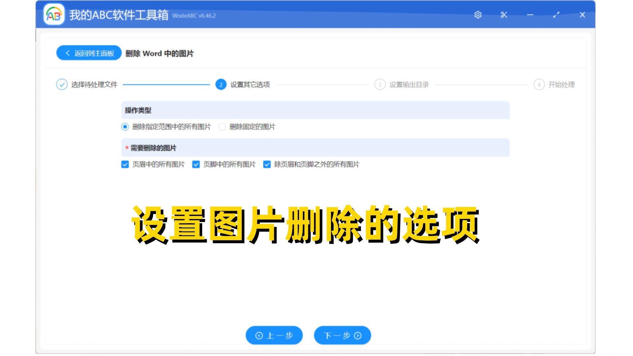Viewport: 633px width, 356px height.
Task: Click the 上一步 previous step button
Action: (274, 336)
